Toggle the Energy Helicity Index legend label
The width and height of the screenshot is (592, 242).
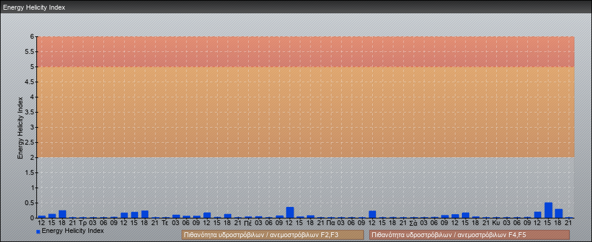[73, 231]
